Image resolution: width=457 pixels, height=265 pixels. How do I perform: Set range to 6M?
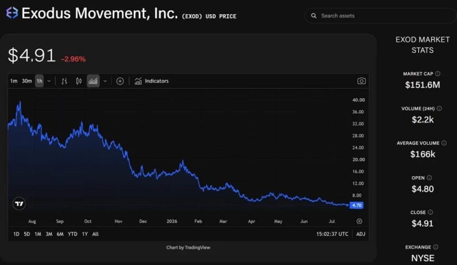[60, 234]
